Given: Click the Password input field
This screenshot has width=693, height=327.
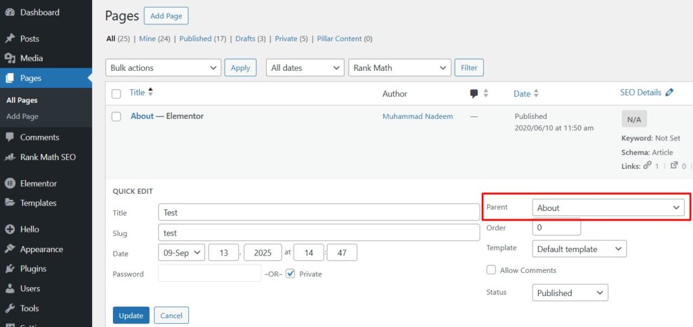Looking at the screenshot, I should pos(210,273).
